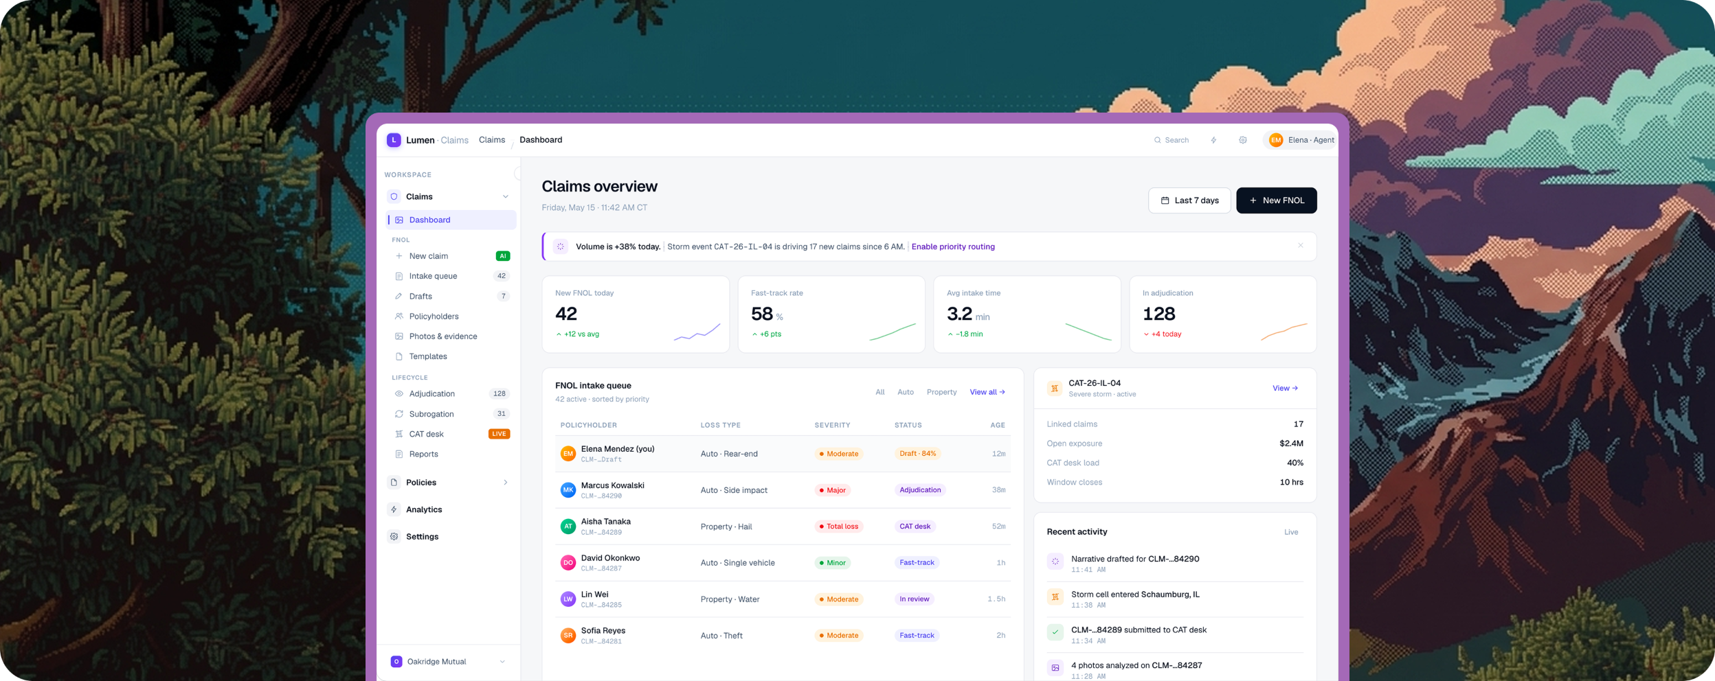Collapse the Claims workspace section

click(506, 197)
